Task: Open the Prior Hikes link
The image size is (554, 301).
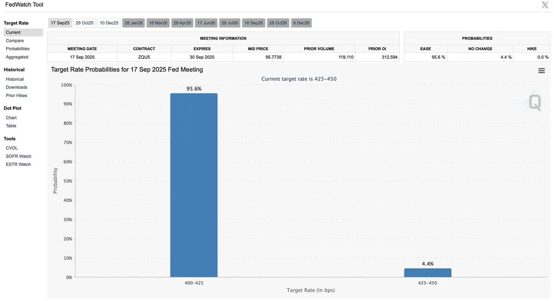Action: (17, 95)
